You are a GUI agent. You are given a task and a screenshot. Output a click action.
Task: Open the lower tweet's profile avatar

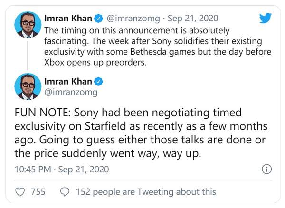coord(28,86)
